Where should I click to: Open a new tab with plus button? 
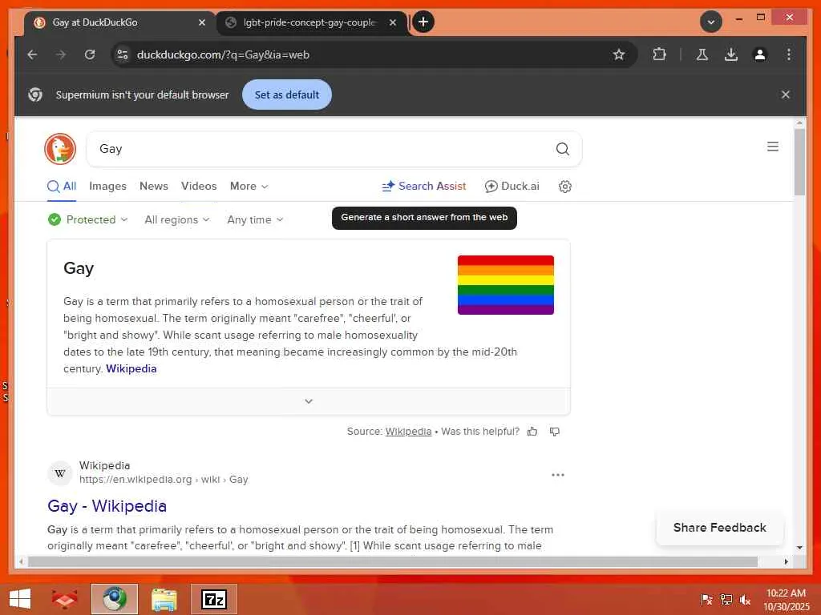423,22
